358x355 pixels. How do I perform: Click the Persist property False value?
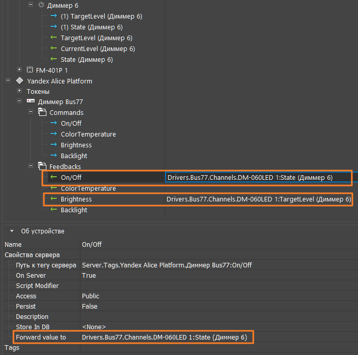tap(90, 307)
